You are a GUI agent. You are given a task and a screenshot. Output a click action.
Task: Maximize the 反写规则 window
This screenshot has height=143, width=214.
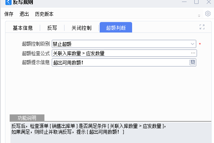point(196,2)
